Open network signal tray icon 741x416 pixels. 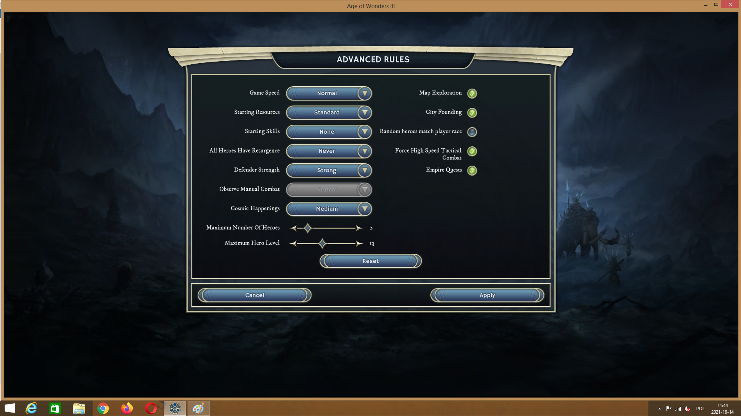coord(678,409)
